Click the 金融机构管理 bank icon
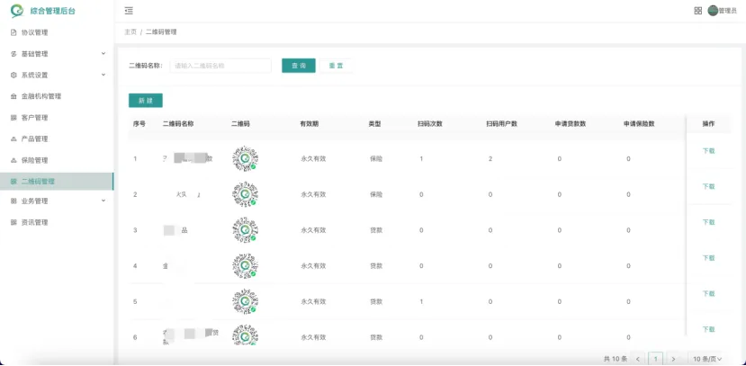Viewport: 746px width, 366px height. click(13, 96)
